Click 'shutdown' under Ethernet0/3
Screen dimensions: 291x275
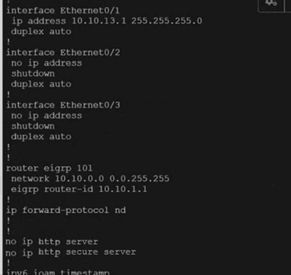tap(33, 126)
